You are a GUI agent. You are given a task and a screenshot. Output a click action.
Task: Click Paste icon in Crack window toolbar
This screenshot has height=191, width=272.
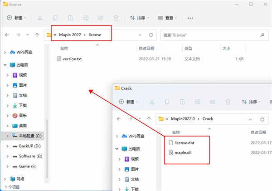[182, 102]
